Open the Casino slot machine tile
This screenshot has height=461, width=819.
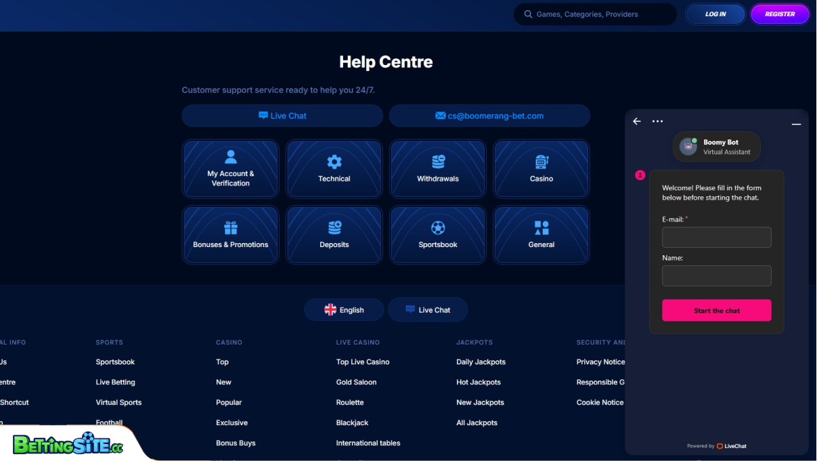pyautogui.click(x=541, y=169)
